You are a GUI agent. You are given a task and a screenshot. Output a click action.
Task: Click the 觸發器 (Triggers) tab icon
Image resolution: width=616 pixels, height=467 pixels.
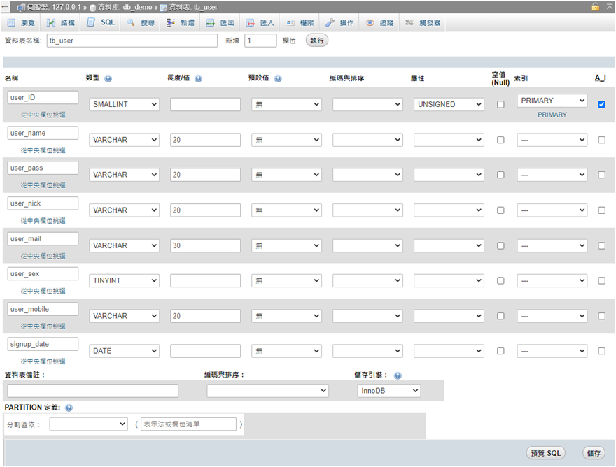pos(409,23)
